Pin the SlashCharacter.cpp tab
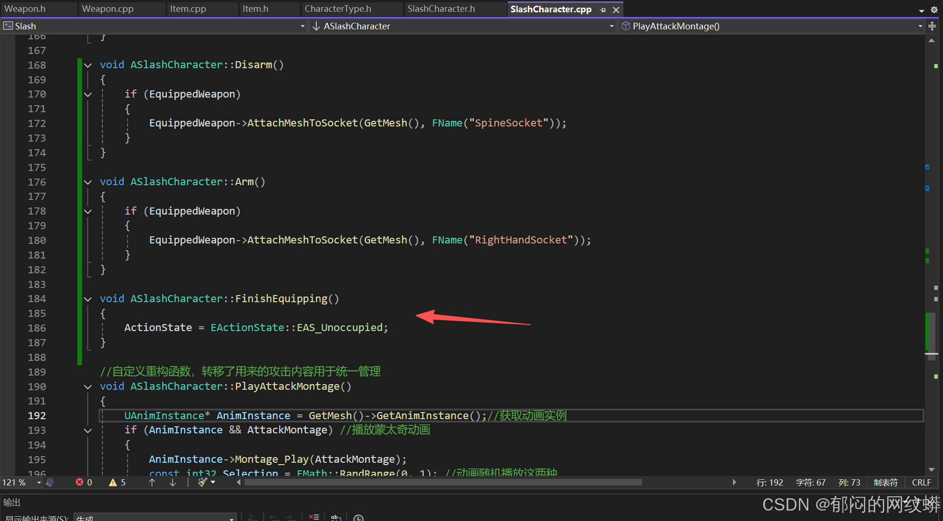Image resolution: width=943 pixels, height=521 pixels. click(x=603, y=9)
